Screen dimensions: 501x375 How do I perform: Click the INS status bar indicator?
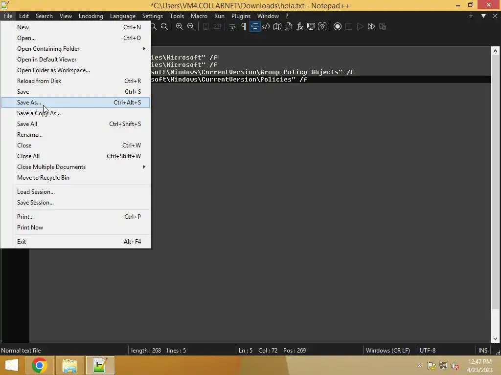[483, 351]
